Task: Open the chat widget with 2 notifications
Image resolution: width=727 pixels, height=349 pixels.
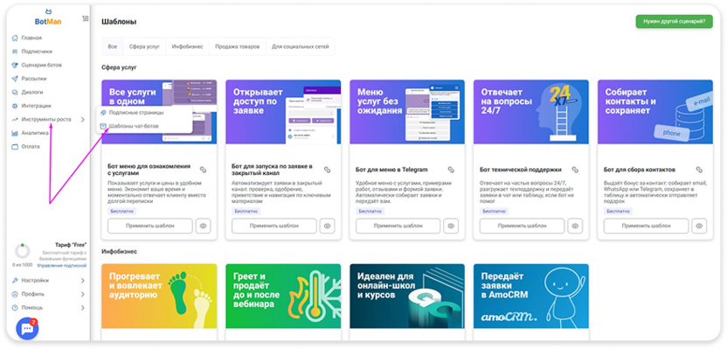Action: click(27, 329)
